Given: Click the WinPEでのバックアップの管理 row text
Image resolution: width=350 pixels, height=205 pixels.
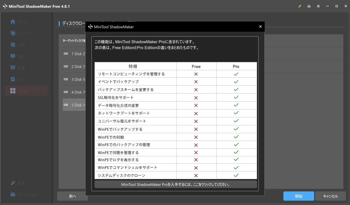Looking at the screenshot, I should pyautogui.click(x=124, y=145).
